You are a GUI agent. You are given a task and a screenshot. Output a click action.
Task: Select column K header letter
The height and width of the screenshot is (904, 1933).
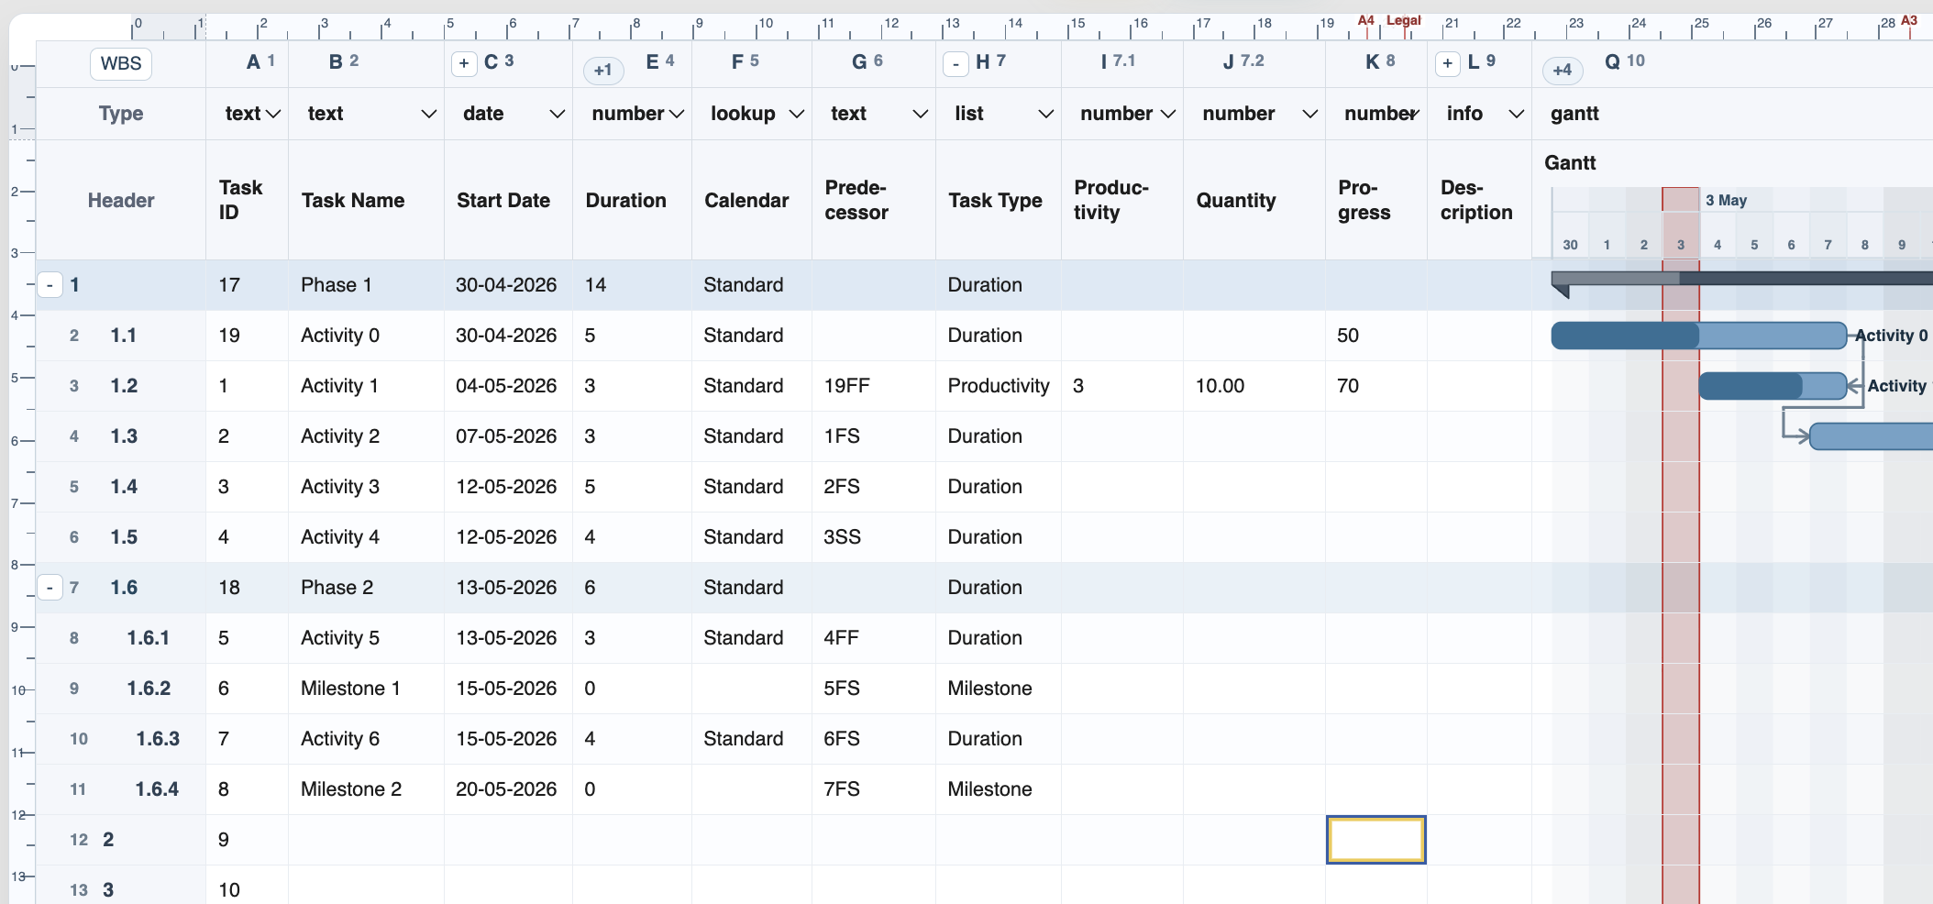(x=1373, y=61)
